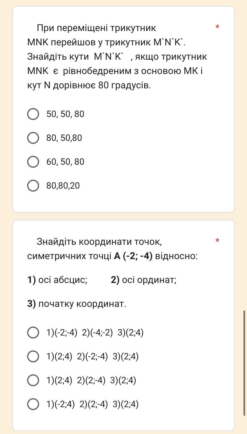Click the answer label text "50, 50, 80"
The height and width of the screenshot is (434, 247).
pyautogui.click(x=65, y=114)
